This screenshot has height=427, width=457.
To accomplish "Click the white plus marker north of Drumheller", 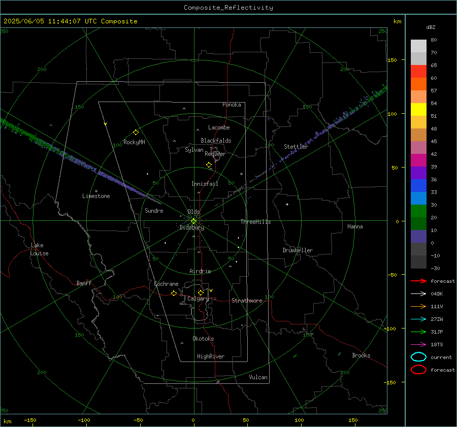I will coord(287,204).
